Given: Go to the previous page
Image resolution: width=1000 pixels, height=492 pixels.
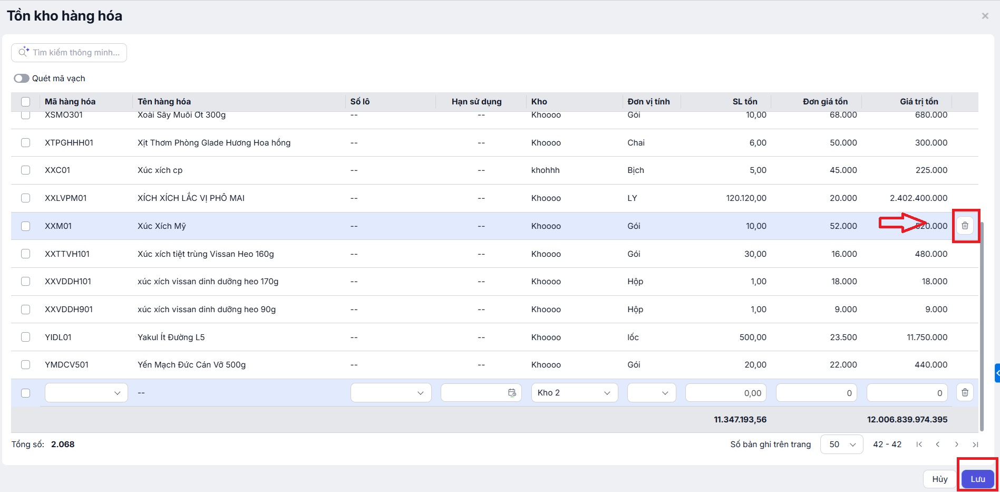Looking at the screenshot, I should [938, 445].
